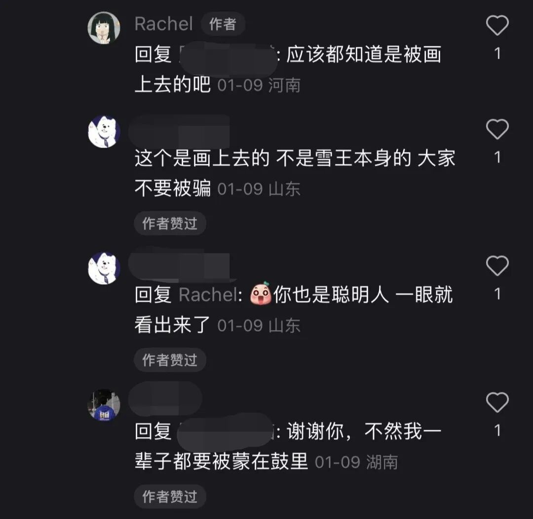Image resolution: width=533 pixels, height=519 pixels.
Task: Tap 作者赞过 tag under '看出来了' reply
Action: [x=170, y=360]
